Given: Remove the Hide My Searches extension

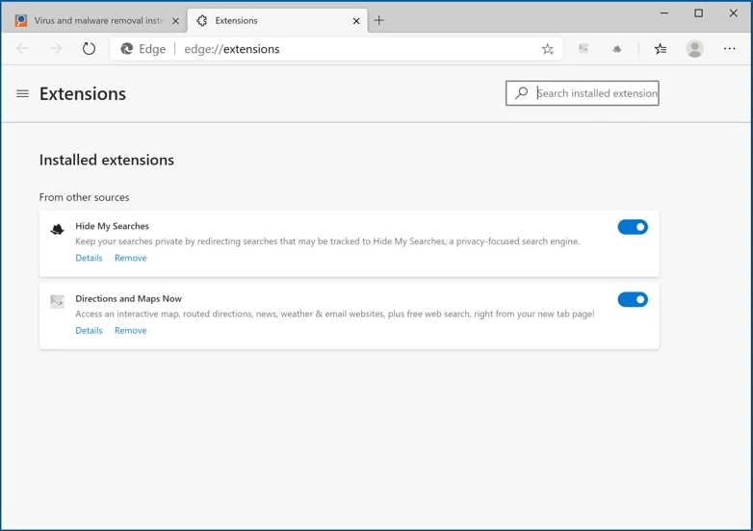Looking at the screenshot, I should [x=130, y=258].
